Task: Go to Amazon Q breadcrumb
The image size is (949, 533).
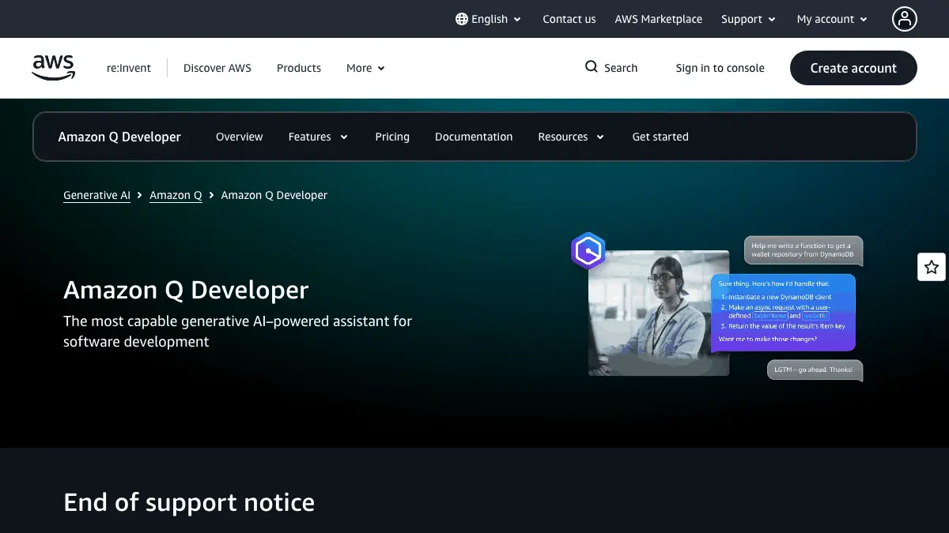Action: click(x=176, y=195)
